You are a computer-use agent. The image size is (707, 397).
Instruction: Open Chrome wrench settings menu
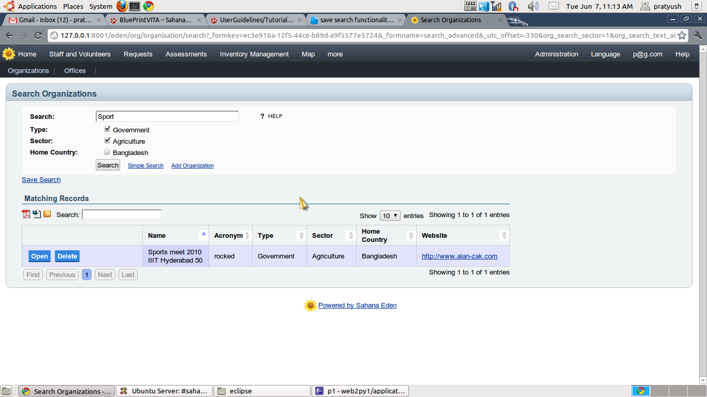tap(698, 35)
